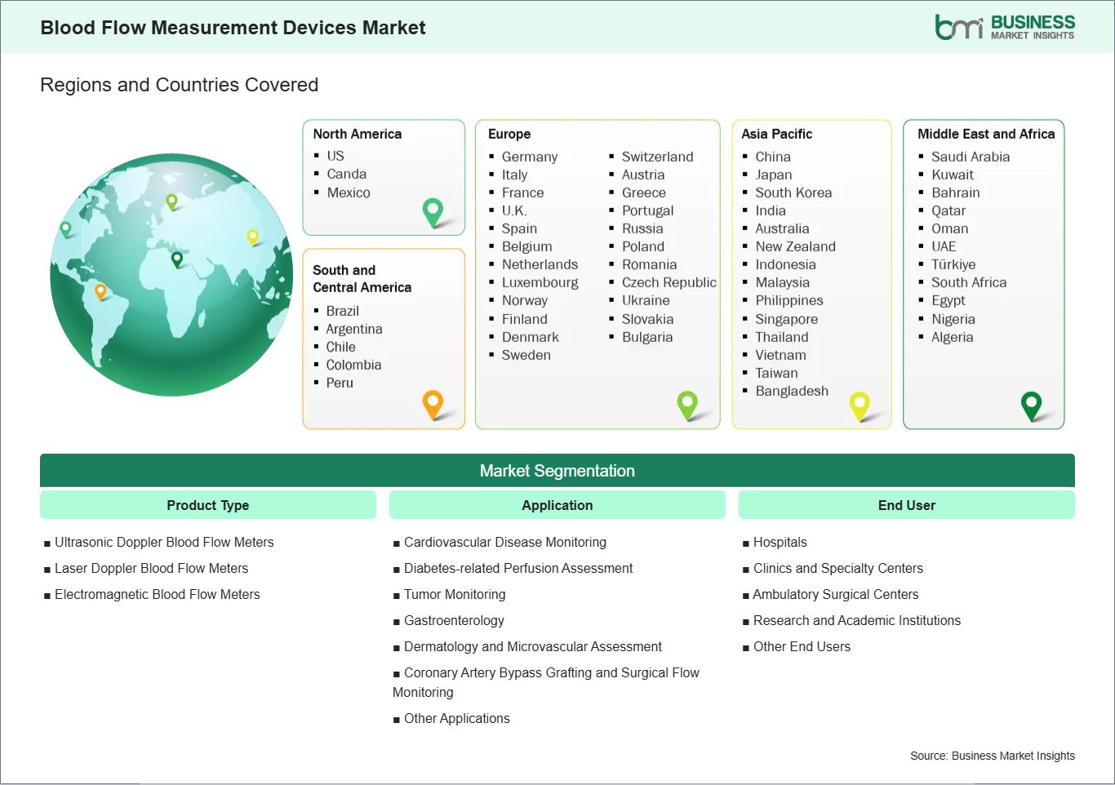The image size is (1115, 785).
Task: Click Ultrasonic Doppler Blood Flow Meters item
Action: (x=163, y=542)
